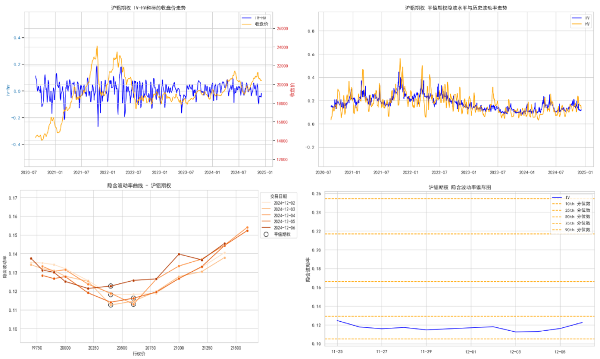This screenshot has width=600, height=359.
Task: Click the red '24000' axis tick
Action: 282,47
